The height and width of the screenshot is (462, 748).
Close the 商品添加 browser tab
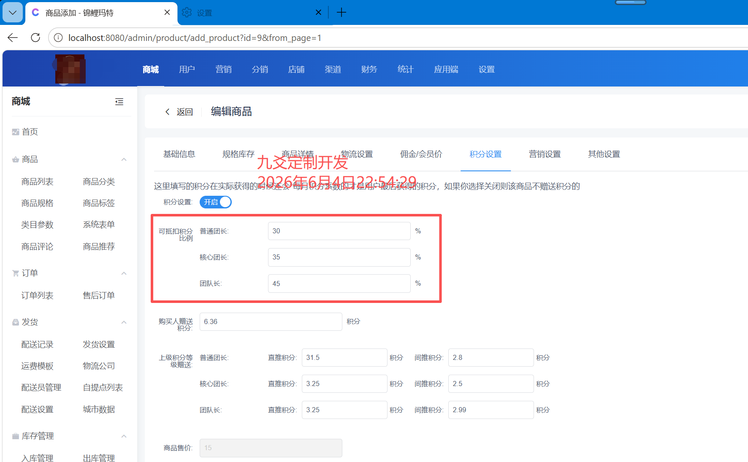pyautogui.click(x=167, y=13)
